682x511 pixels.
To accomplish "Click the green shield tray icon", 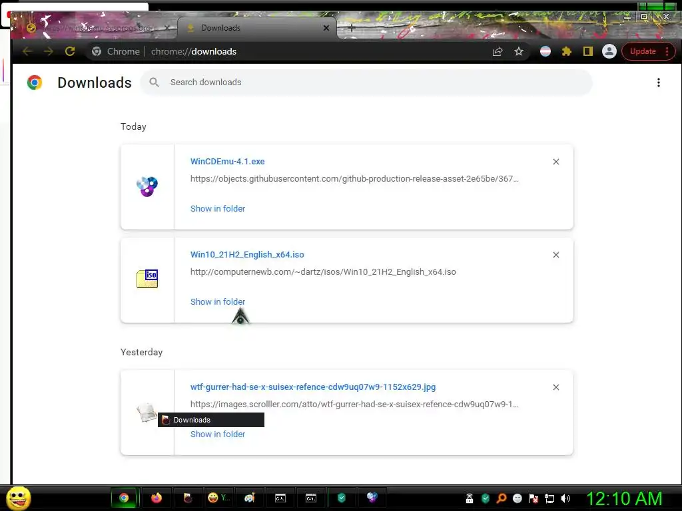I will point(486,498).
